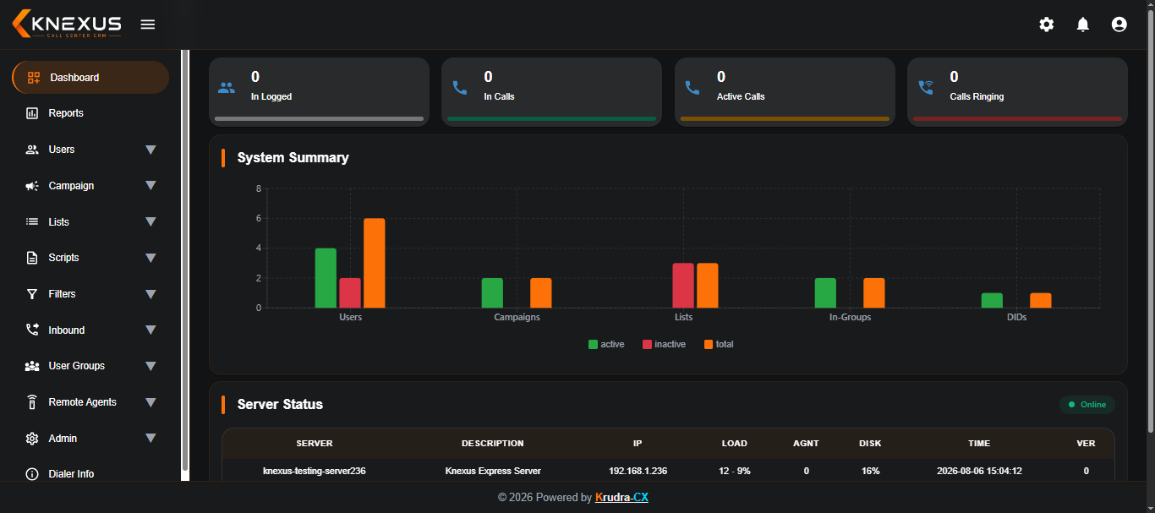The width and height of the screenshot is (1155, 513).
Task: Open the Users menu label
Action: pos(62,150)
